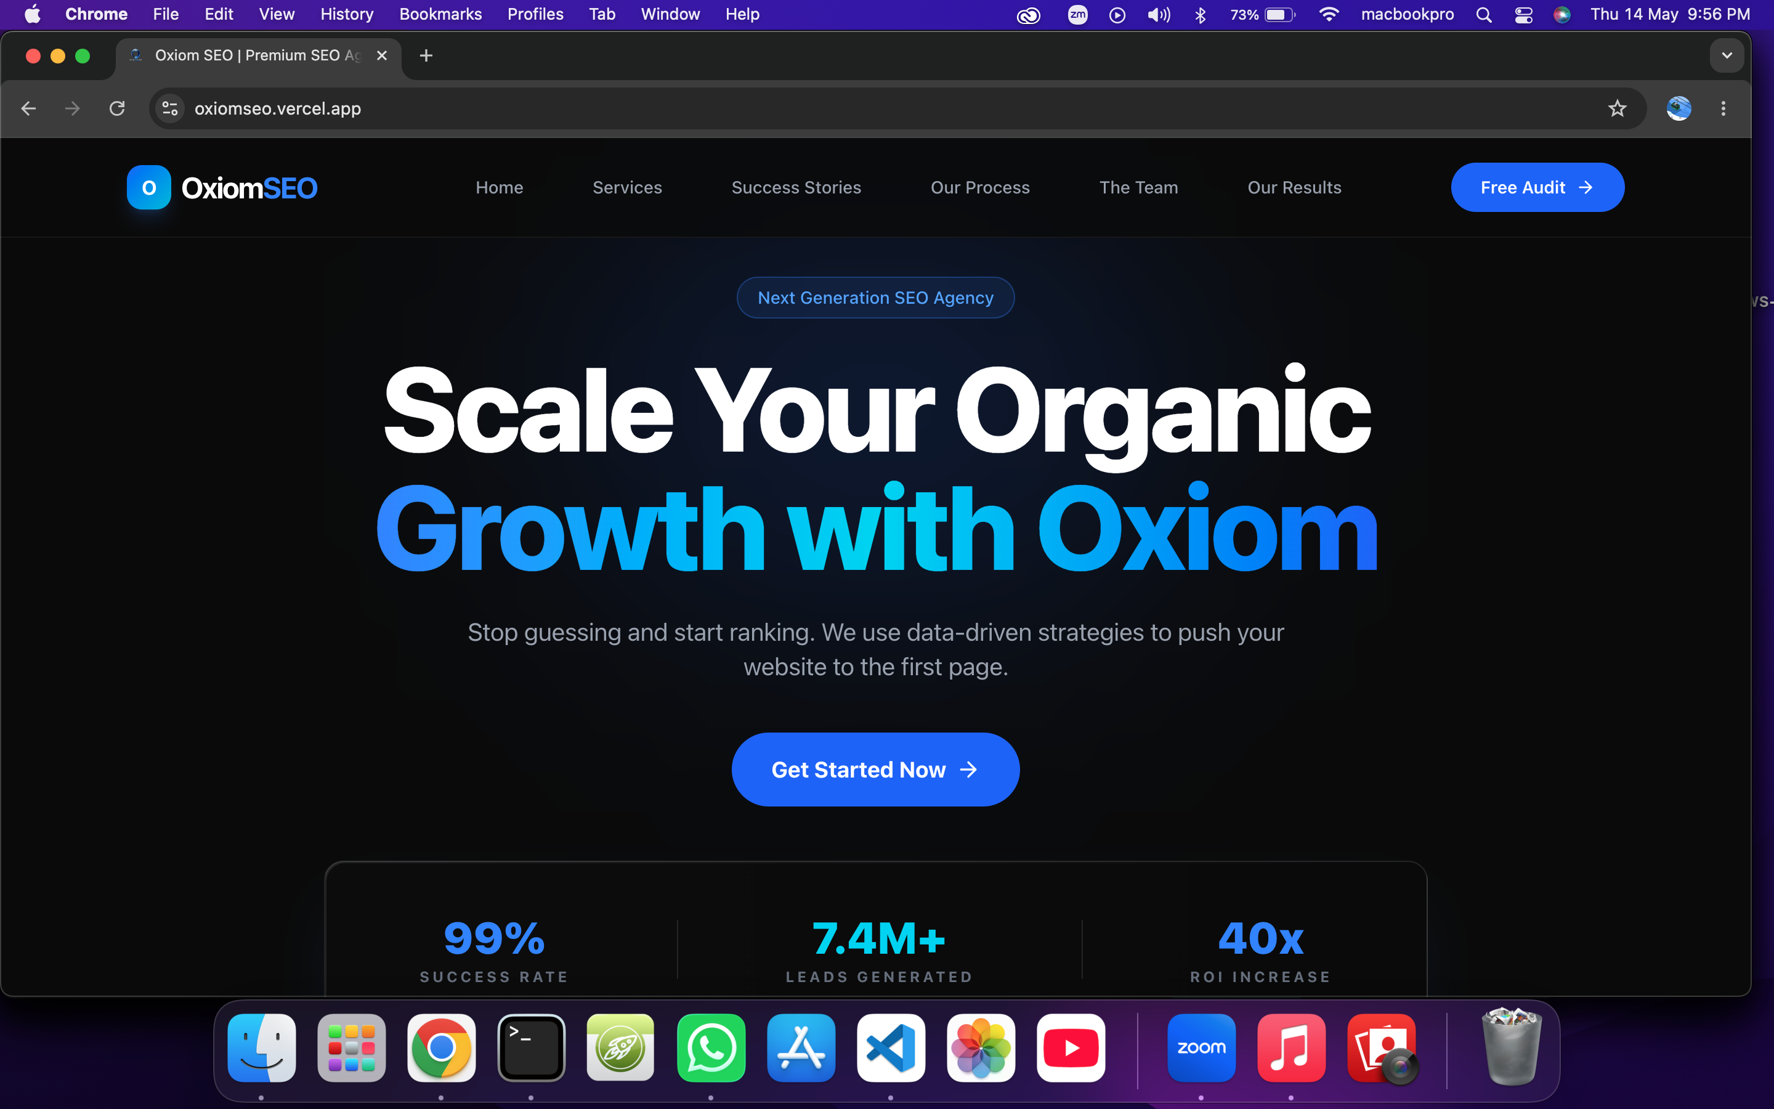The width and height of the screenshot is (1774, 1109).
Task: Open the battery status showing 73%
Action: click(1262, 15)
